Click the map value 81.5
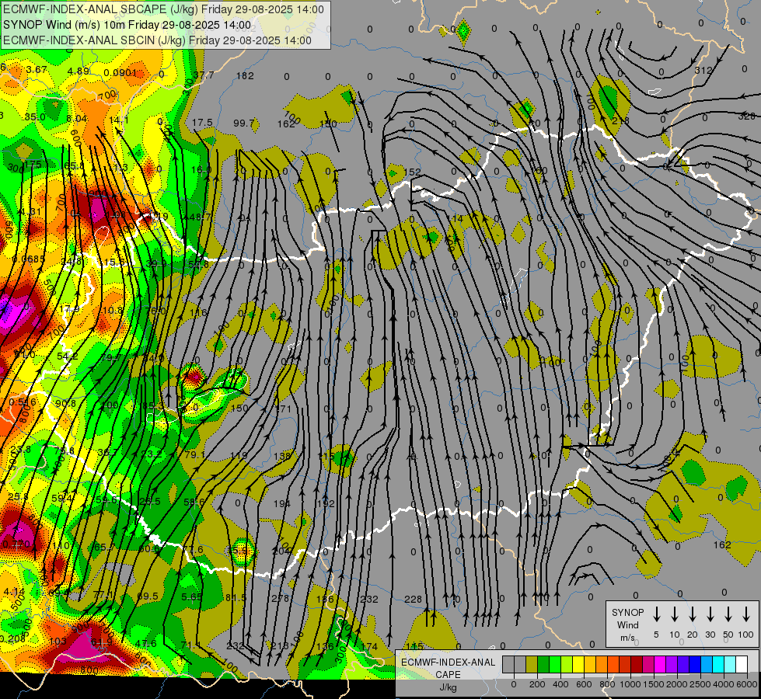Screen dimensions: 761x699 tap(236, 597)
